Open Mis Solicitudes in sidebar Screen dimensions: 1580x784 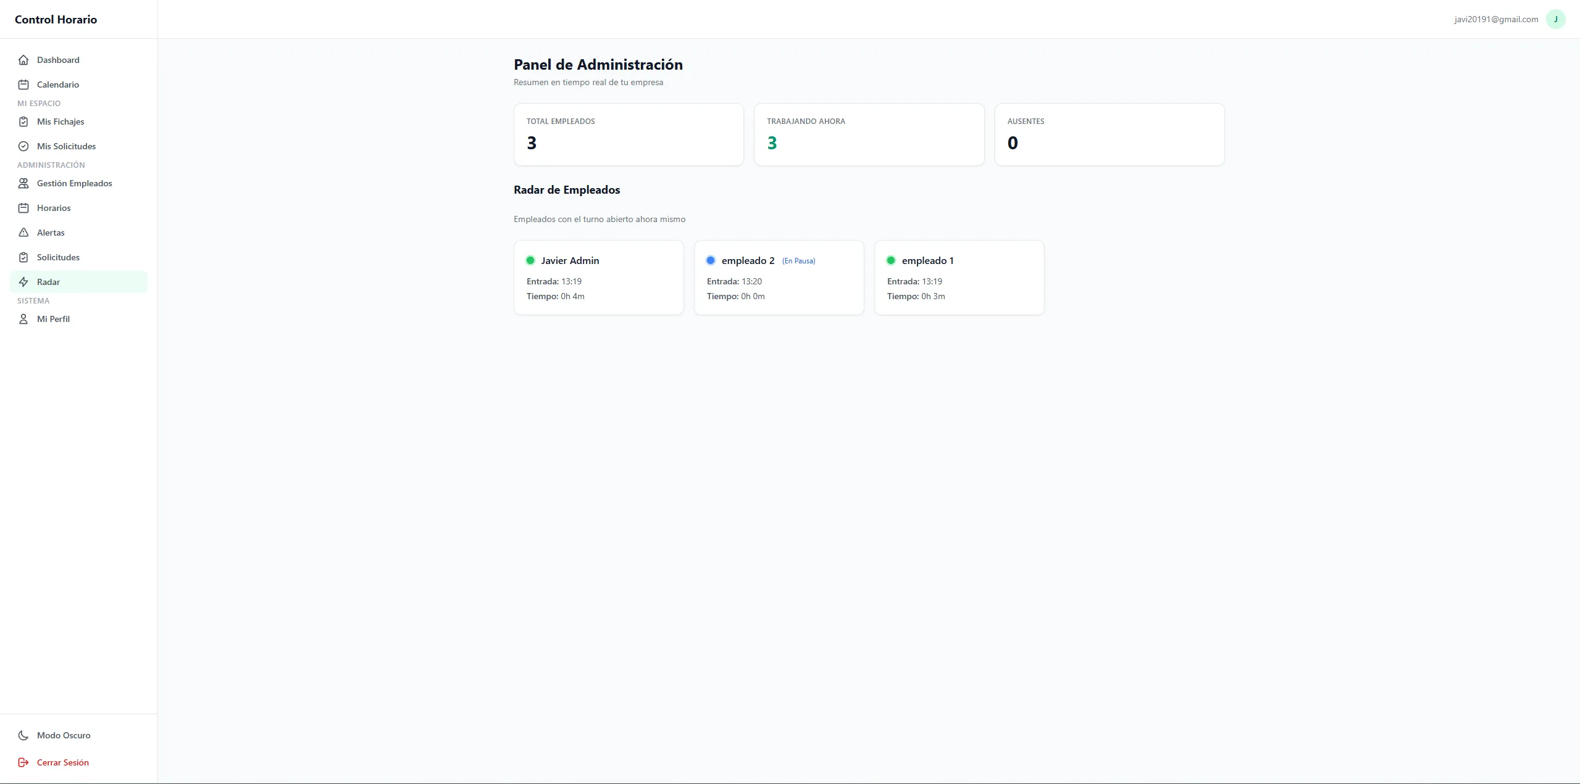[79, 146]
